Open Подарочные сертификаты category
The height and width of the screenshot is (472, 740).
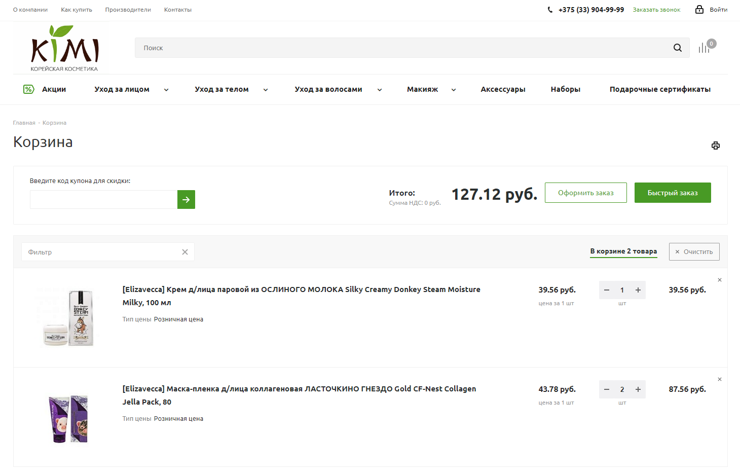pyautogui.click(x=660, y=89)
